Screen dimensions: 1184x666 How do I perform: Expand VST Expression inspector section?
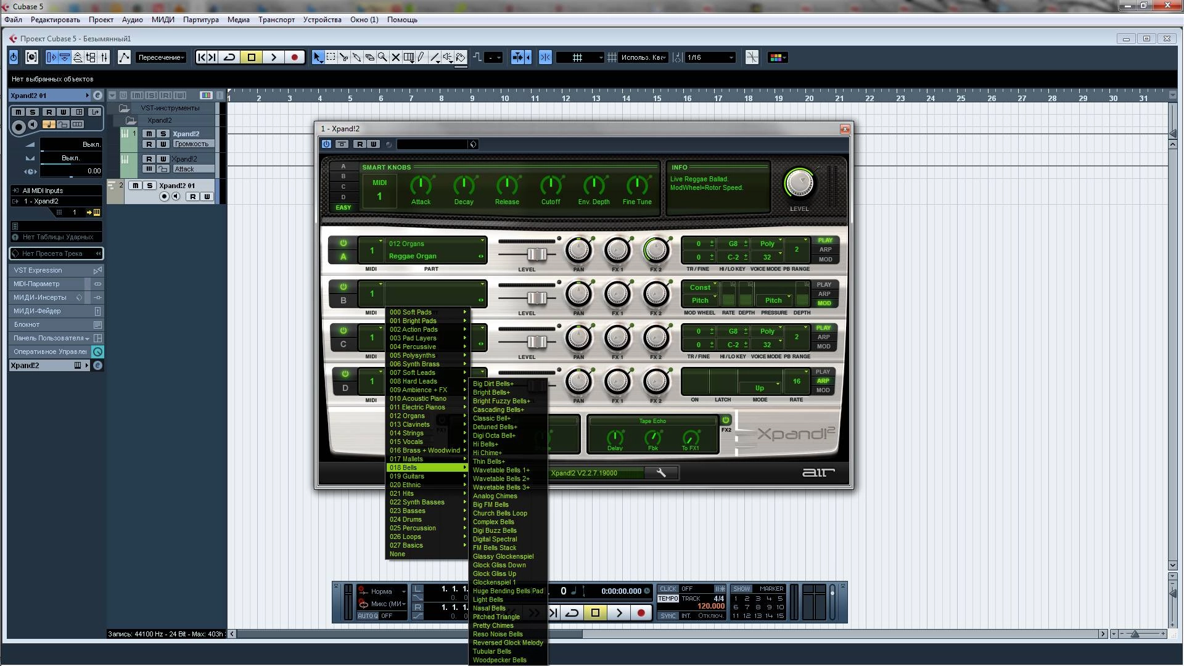57,270
